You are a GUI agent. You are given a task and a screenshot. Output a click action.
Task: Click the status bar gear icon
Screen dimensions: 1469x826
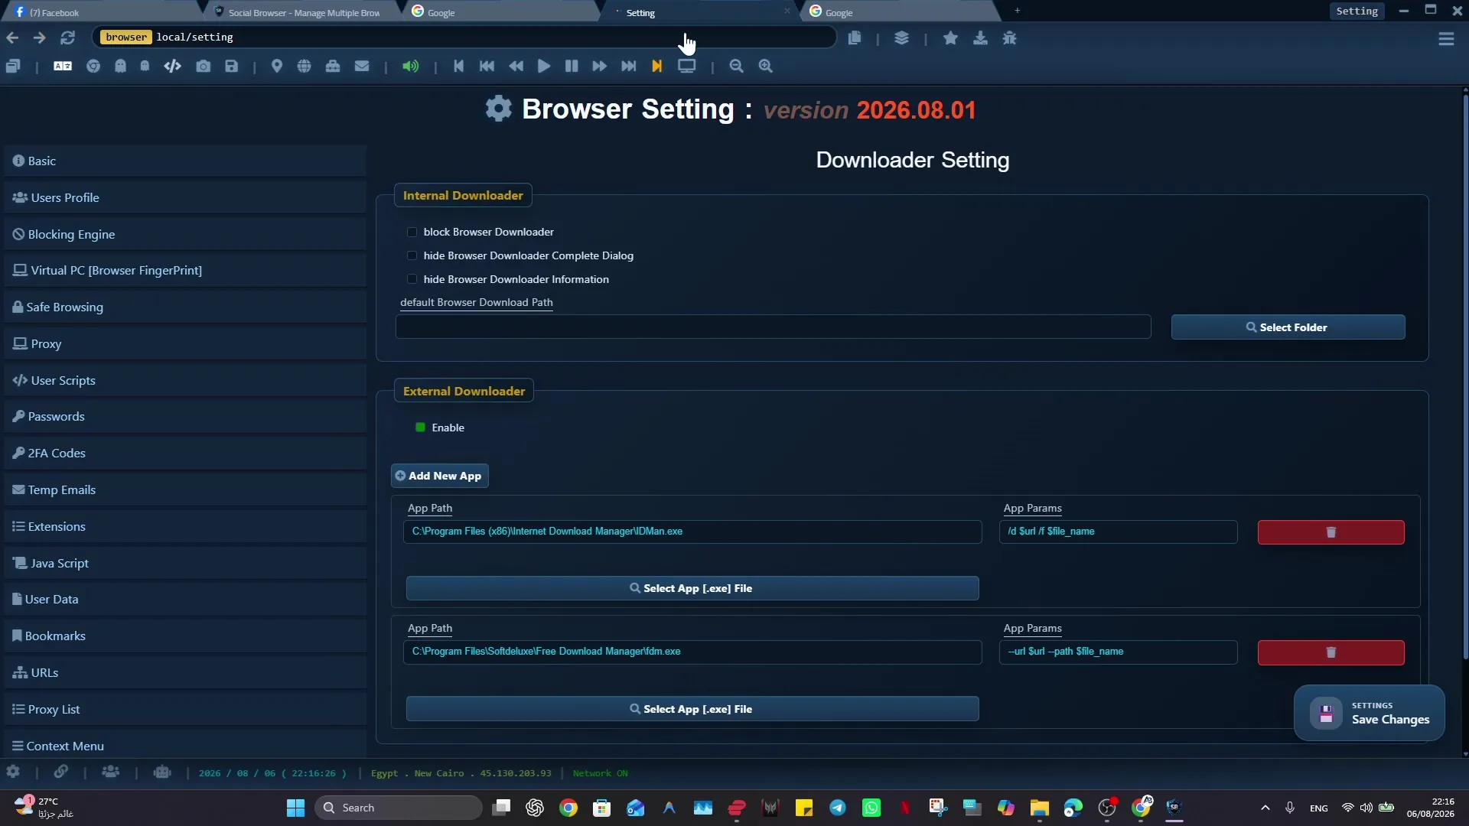coord(13,772)
